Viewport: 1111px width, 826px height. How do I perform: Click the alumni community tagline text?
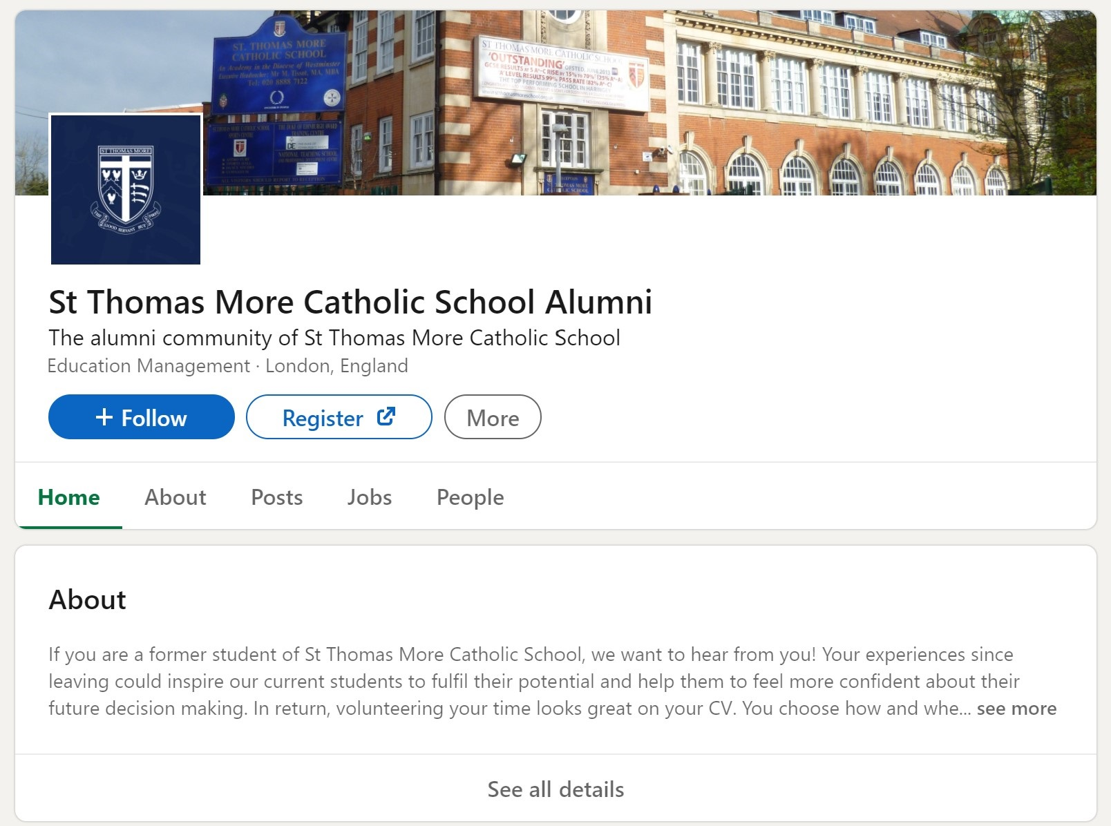point(334,338)
